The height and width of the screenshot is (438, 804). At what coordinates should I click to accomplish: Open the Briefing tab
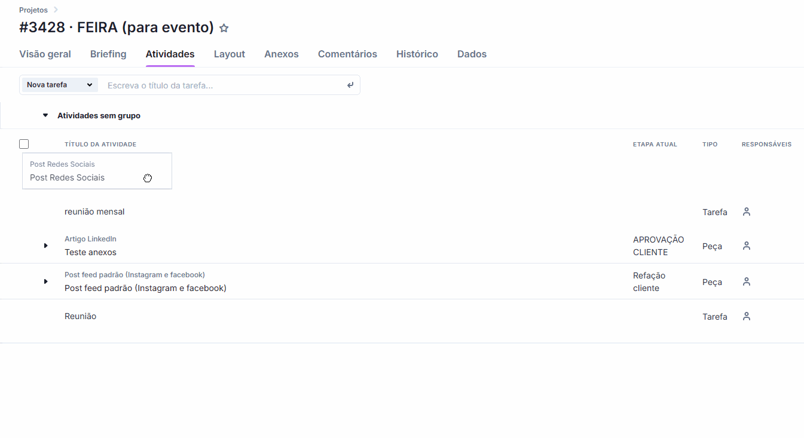click(x=108, y=54)
